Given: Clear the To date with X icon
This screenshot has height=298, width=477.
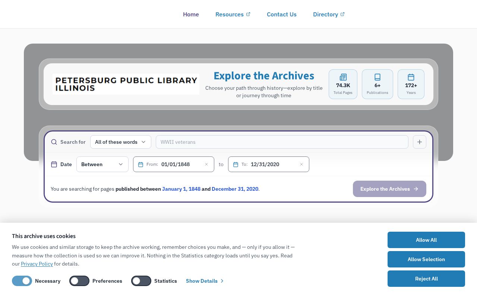Looking at the screenshot, I should (x=301, y=164).
